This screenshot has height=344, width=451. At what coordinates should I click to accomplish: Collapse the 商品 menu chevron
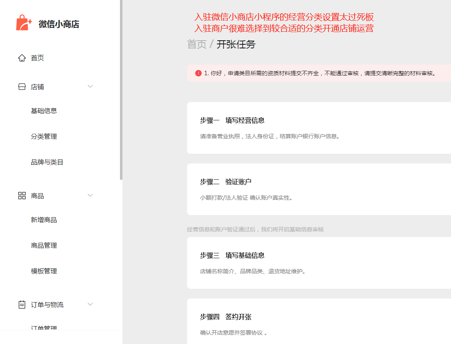pos(90,195)
